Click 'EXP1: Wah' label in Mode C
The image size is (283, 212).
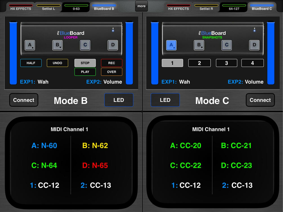176,82
